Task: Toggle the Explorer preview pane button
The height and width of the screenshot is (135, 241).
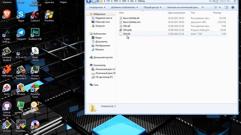Action: (x=226, y=7)
